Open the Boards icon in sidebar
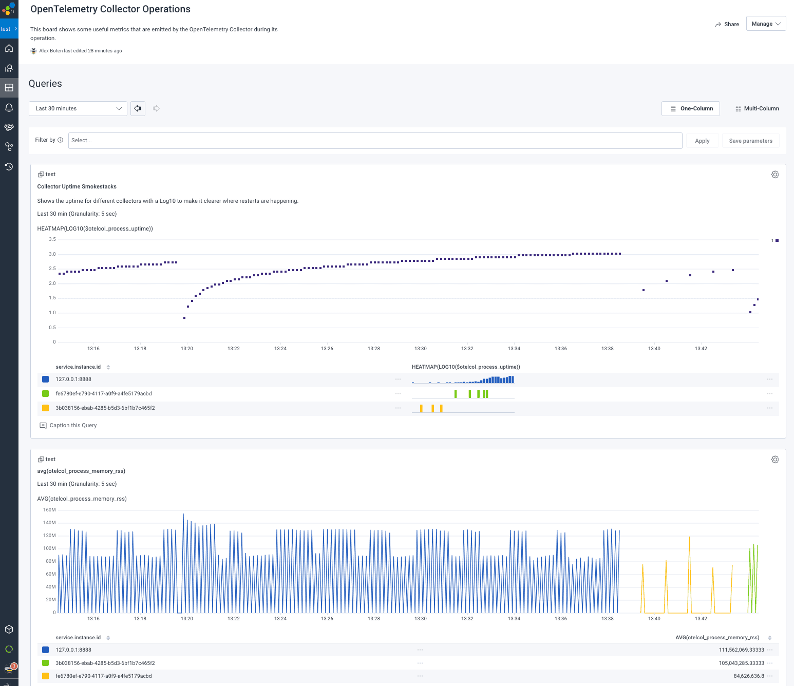 click(9, 88)
